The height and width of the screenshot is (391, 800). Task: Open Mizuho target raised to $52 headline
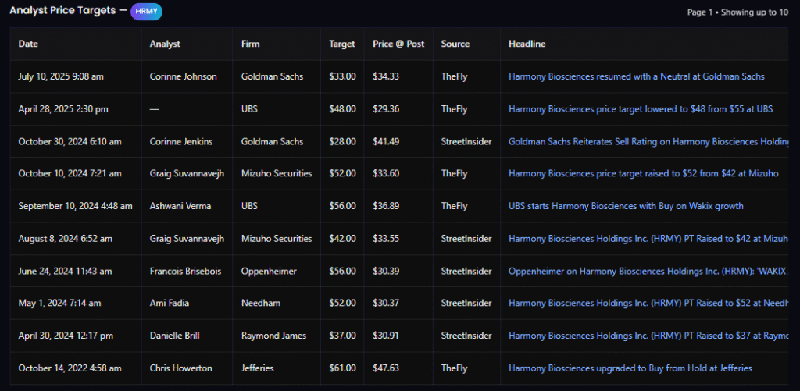point(643,174)
